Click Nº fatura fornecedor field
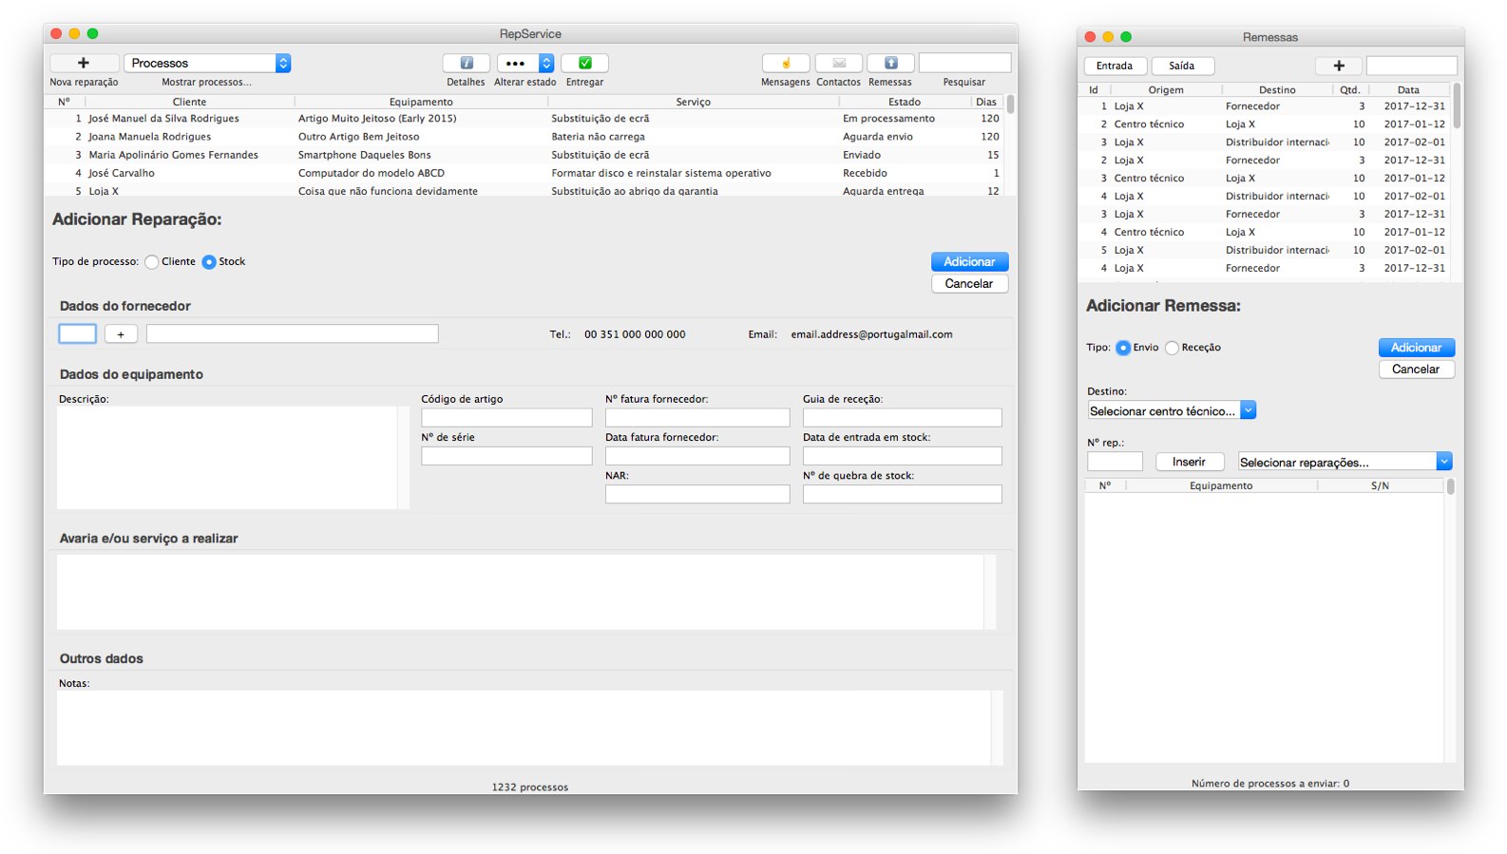1507x854 pixels. pyautogui.click(x=697, y=418)
